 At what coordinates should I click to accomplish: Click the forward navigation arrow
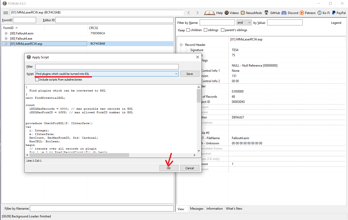[197, 13]
